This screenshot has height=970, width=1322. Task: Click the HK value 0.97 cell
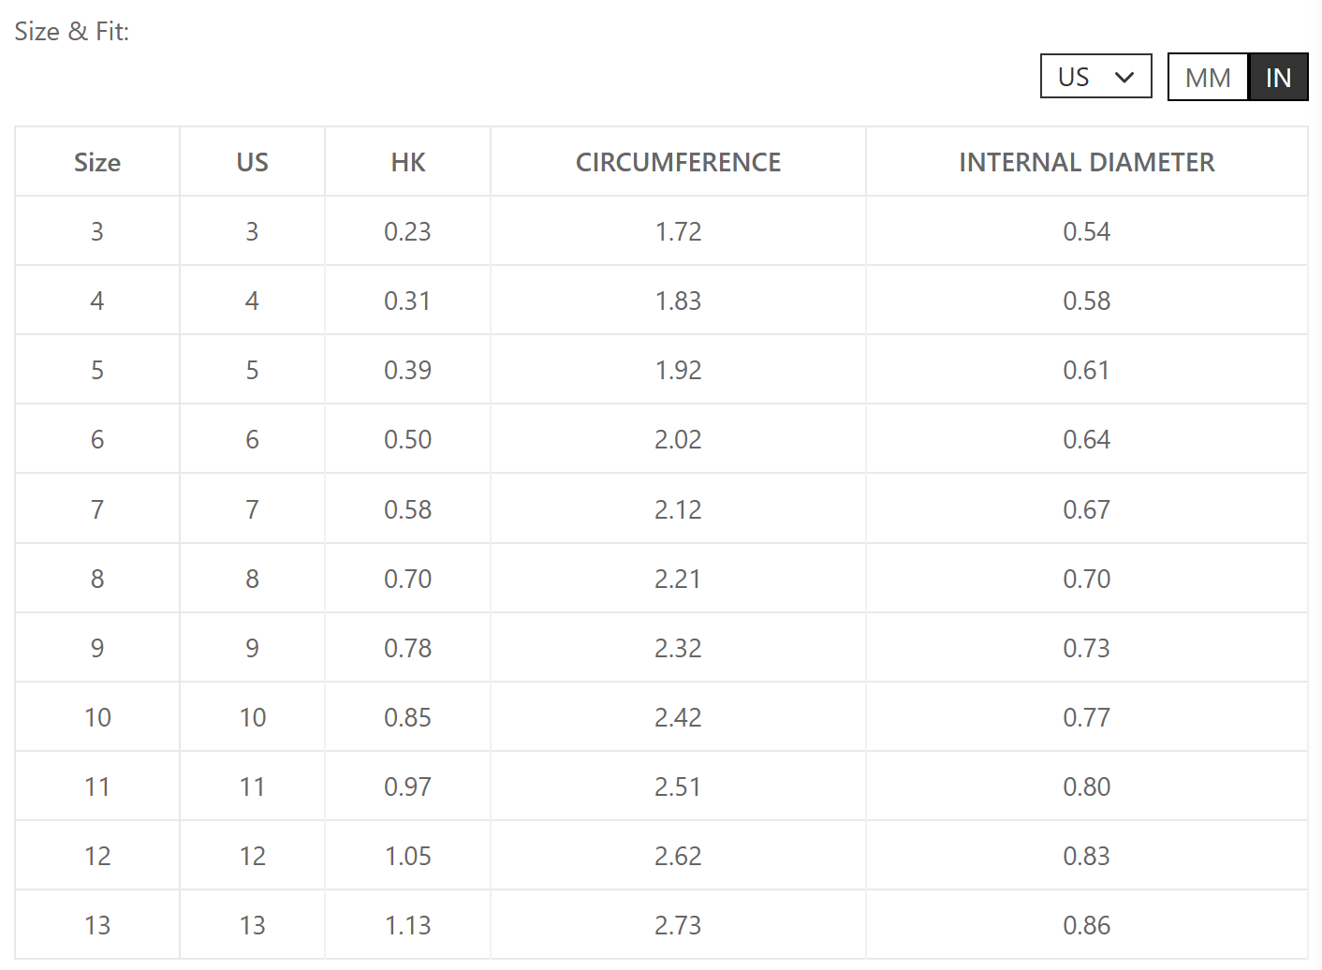pyautogui.click(x=407, y=786)
